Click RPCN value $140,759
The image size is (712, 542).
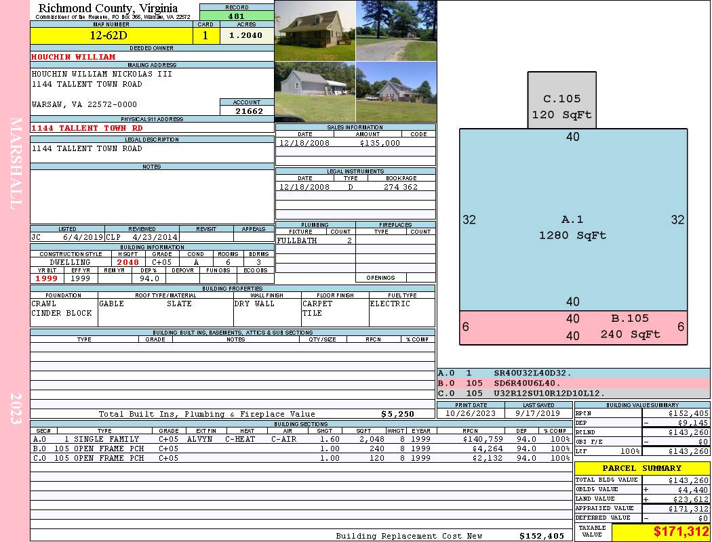482,439
